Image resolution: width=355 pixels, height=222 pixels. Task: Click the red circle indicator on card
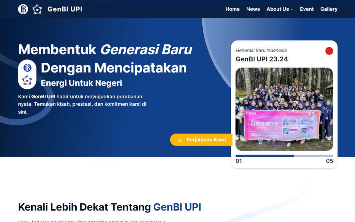tap(329, 51)
